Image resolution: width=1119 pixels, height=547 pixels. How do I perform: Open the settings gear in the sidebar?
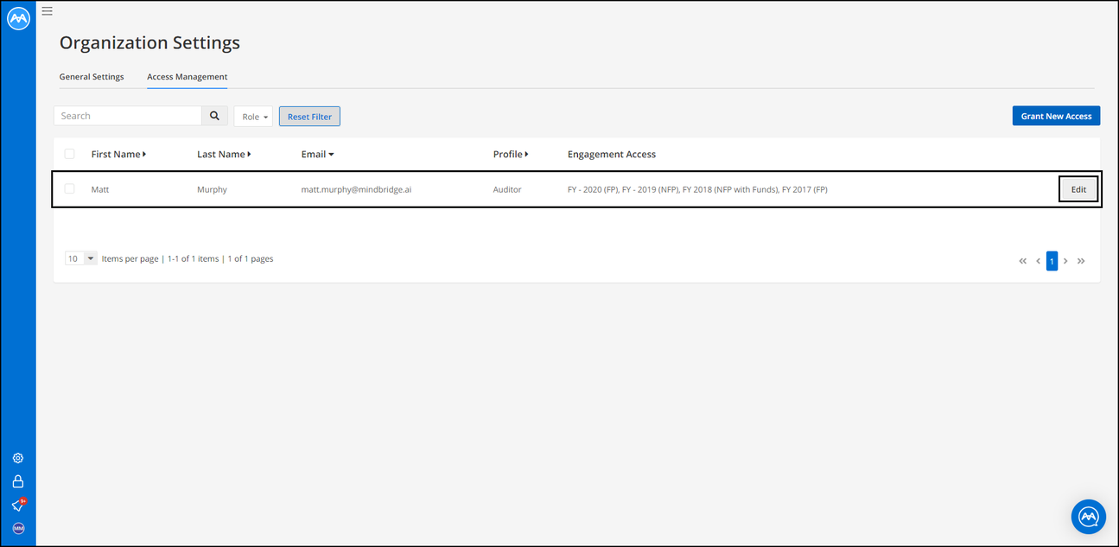point(18,458)
